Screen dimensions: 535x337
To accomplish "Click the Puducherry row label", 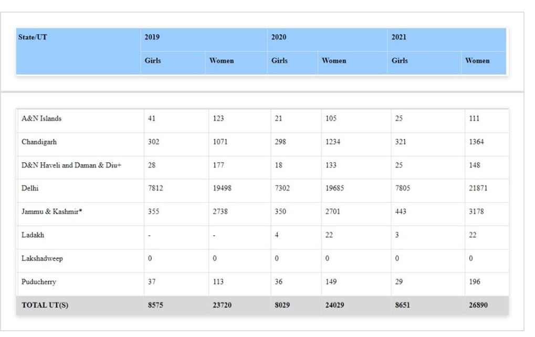I will point(39,282).
